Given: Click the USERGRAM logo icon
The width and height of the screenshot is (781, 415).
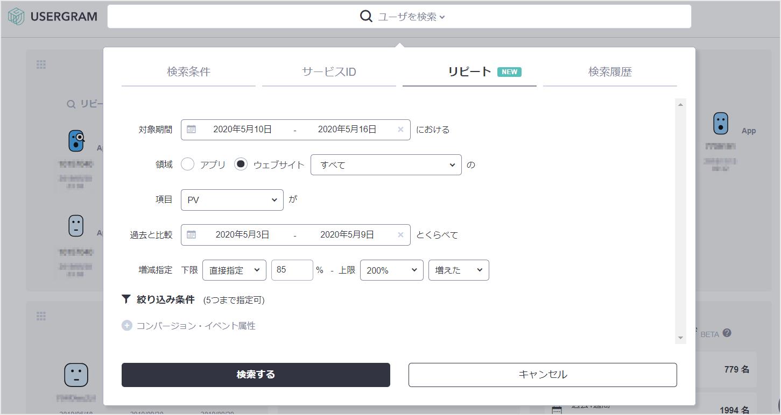Looking at the screenshot, I should (x=16, y=16).
